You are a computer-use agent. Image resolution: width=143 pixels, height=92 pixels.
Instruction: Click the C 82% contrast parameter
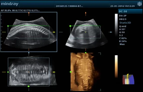click(x=123, y=38)
